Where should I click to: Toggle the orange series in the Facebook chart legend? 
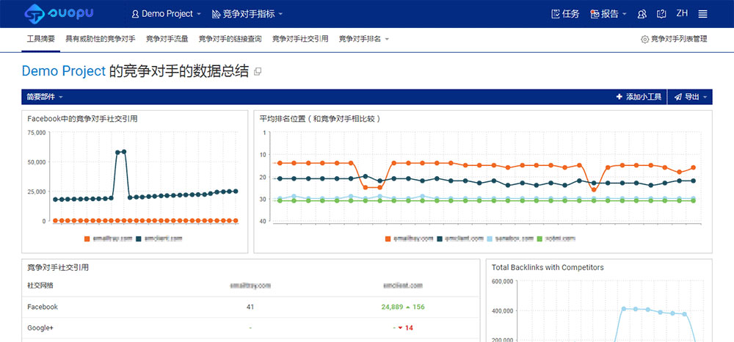point(109,239)
